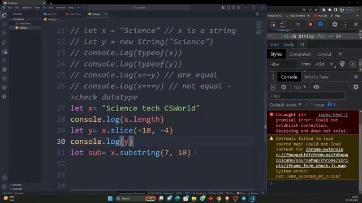This screenshot has width=362, height=203.
Task: Open the File menu in VS Code
Action: (x=10, y=7)
